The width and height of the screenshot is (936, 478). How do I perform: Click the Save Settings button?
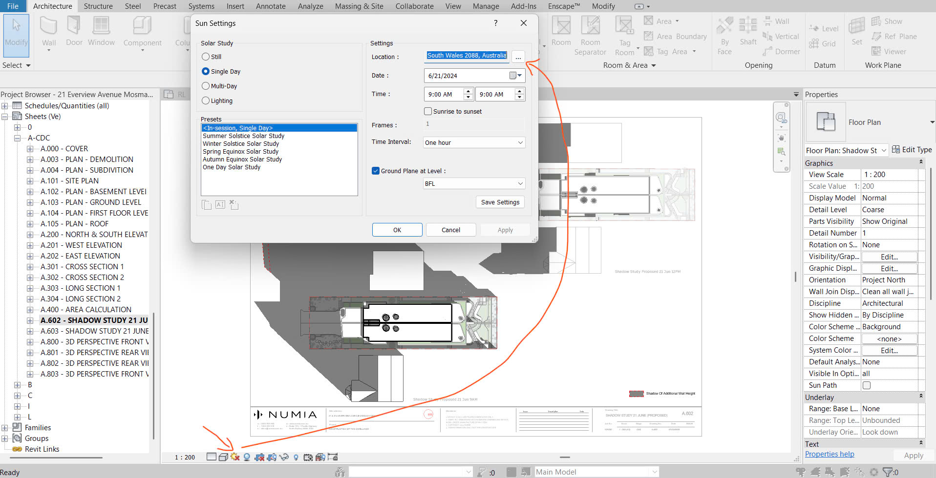tap(500, 202)
